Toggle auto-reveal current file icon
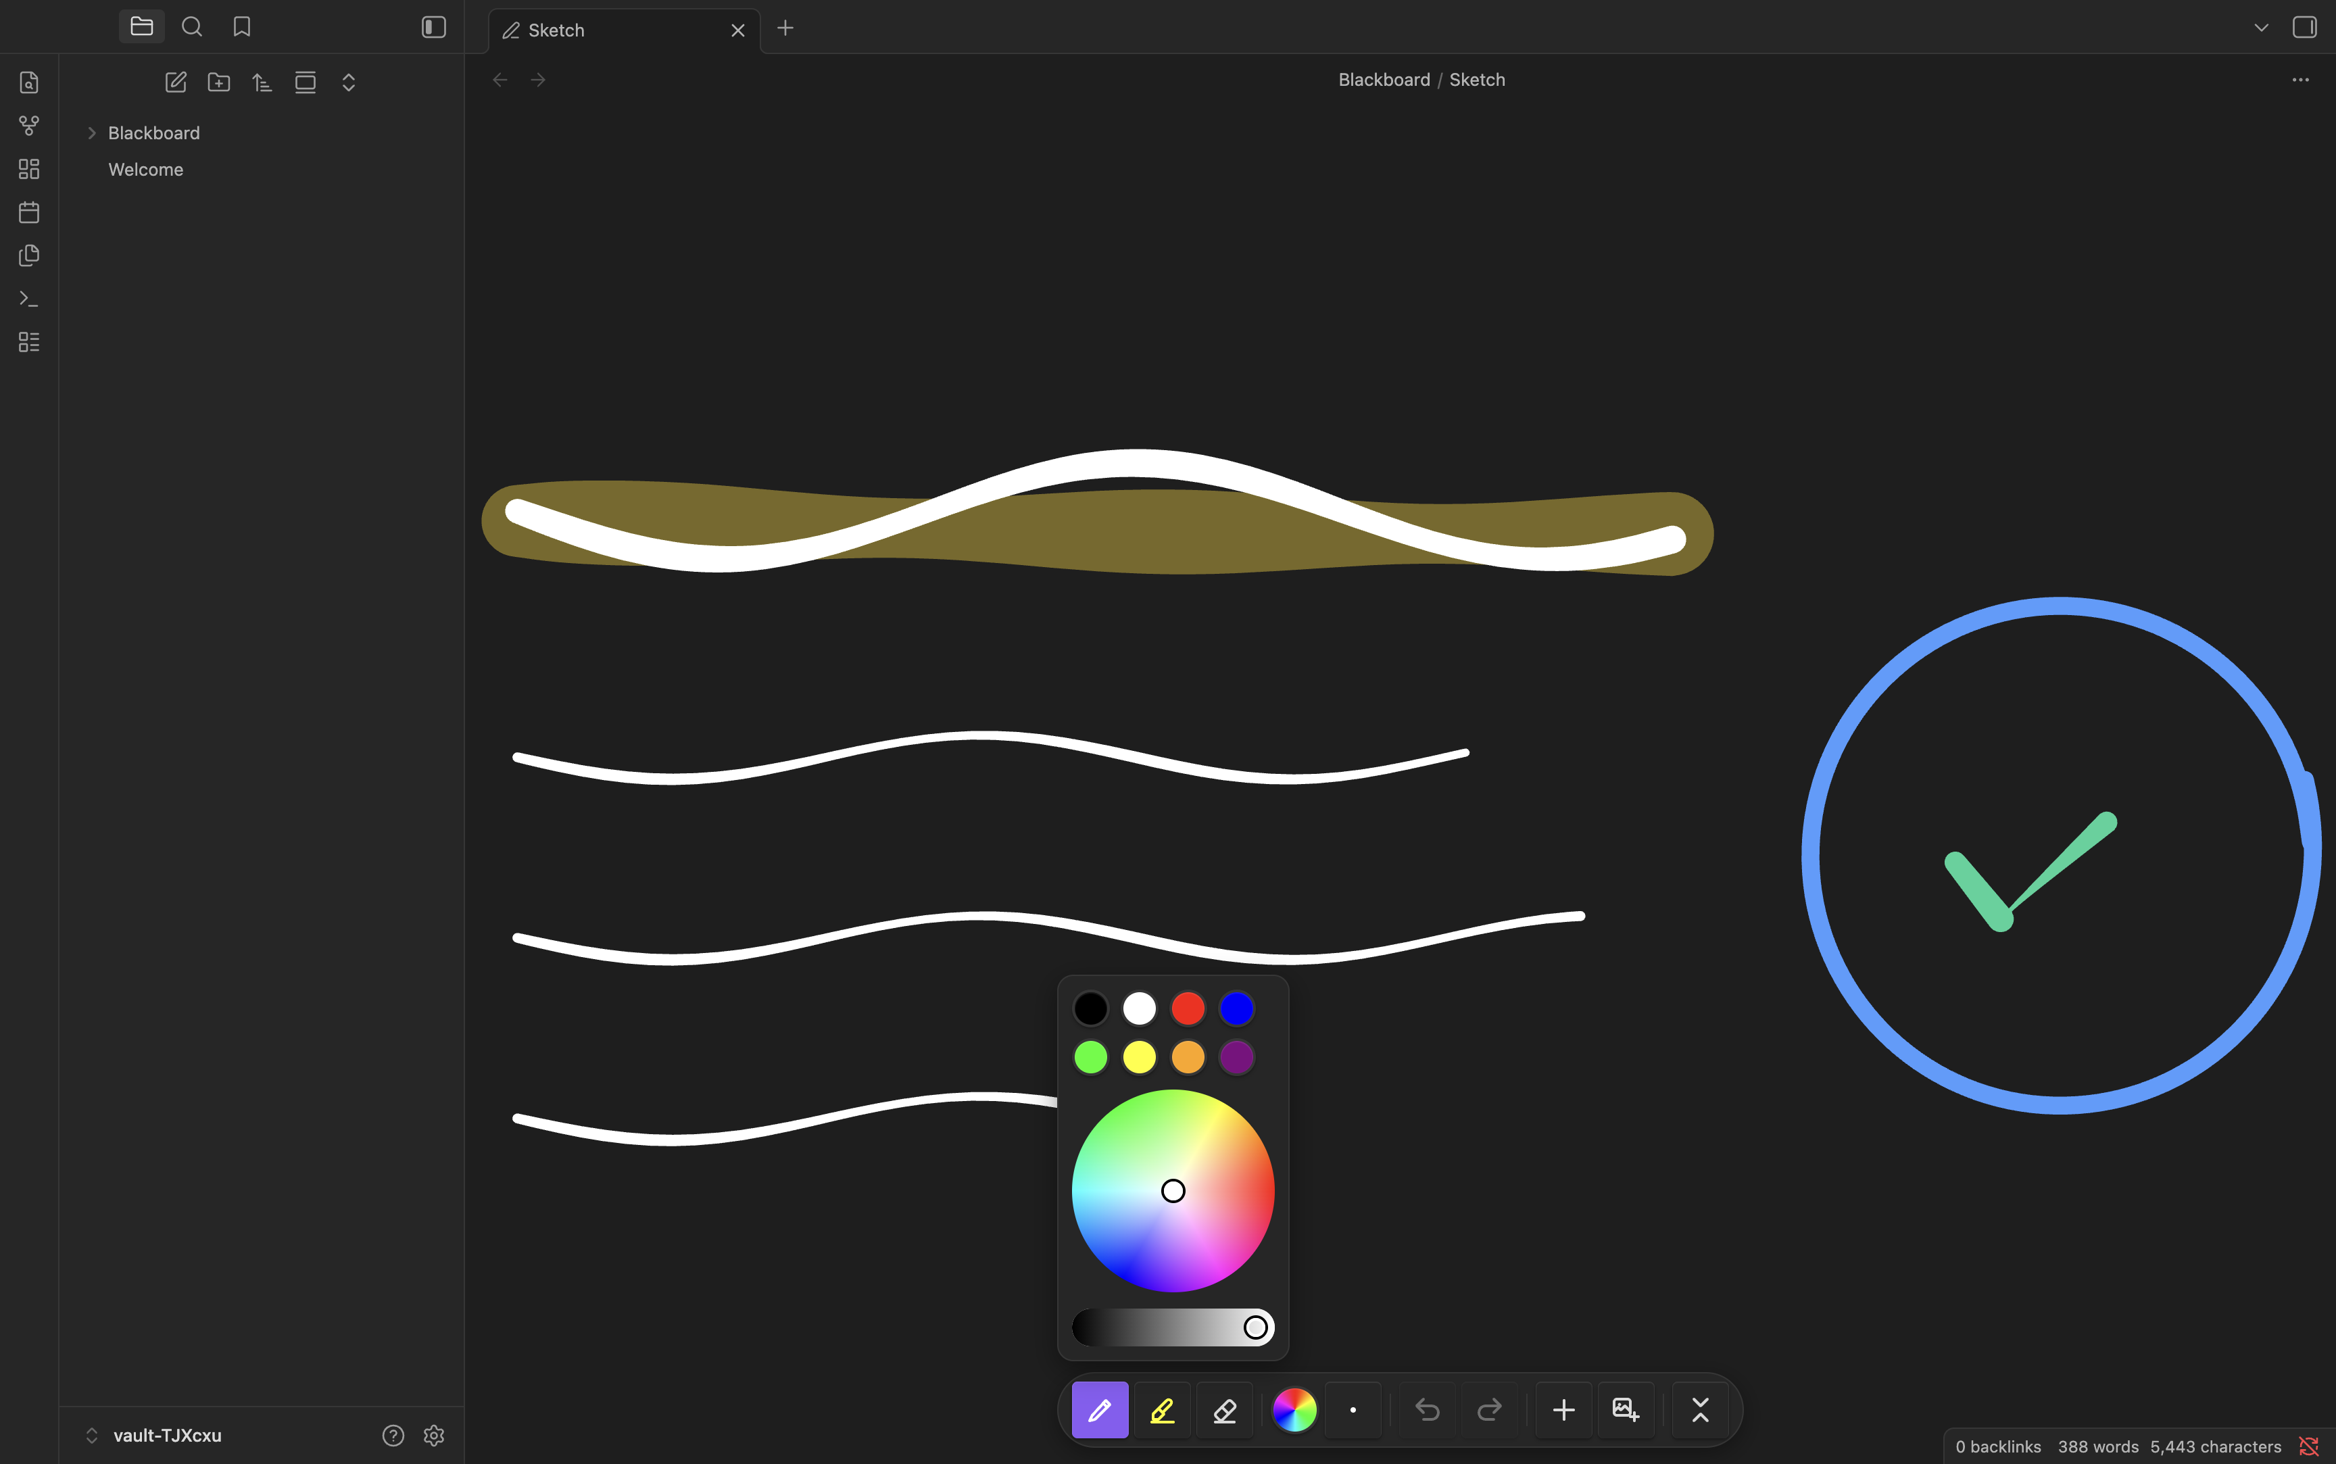The image size is (2336, 1464). pos(305,82)
